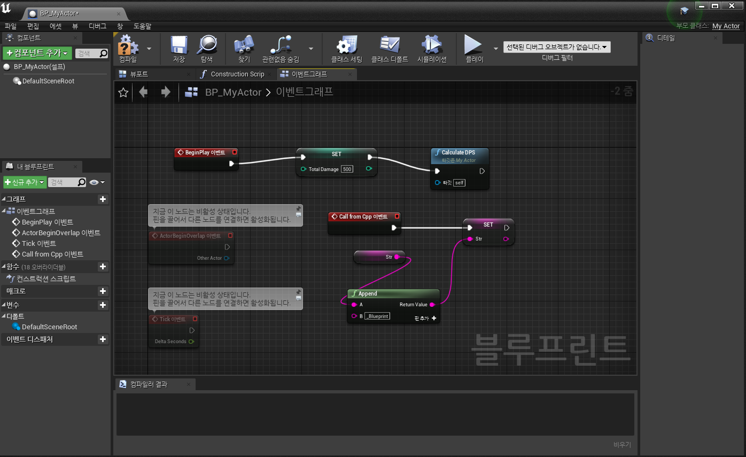
Task: Open Play mode options dropdown arrow
Action: click(x=495, y=48)
